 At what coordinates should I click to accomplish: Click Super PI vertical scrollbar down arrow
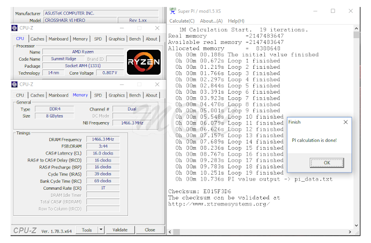click(x=357, y=226)
